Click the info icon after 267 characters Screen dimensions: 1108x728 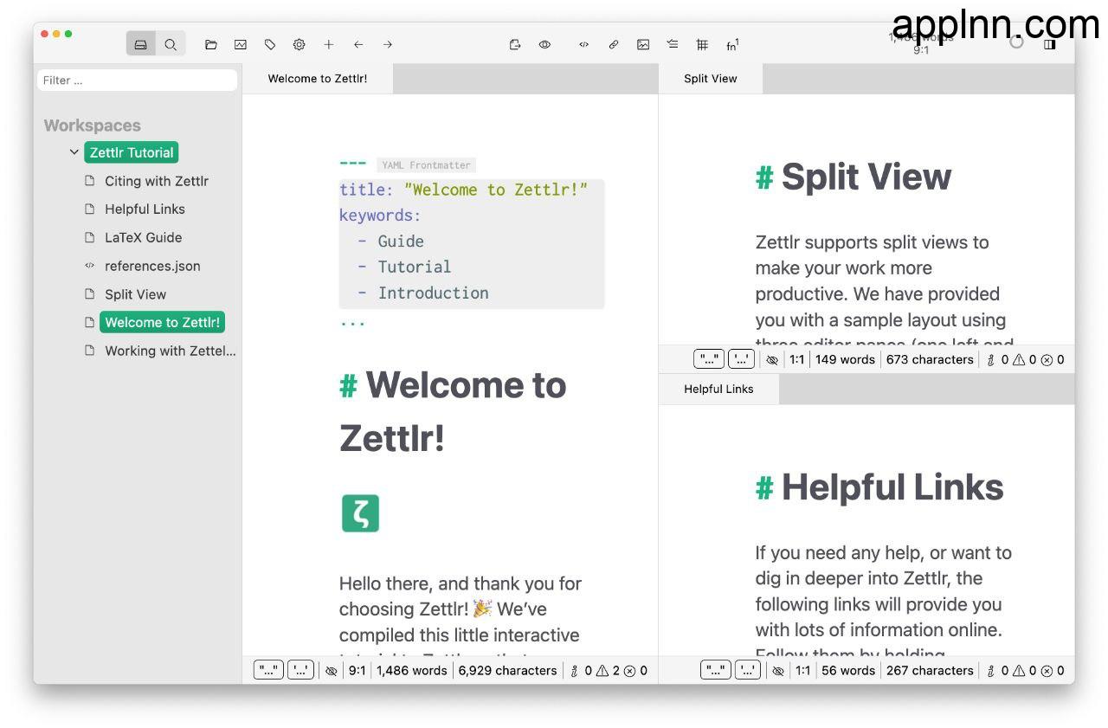[x=990, y=671]
